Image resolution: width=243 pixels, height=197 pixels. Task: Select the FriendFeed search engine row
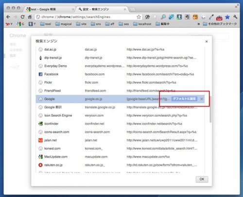tap(120, 91)
